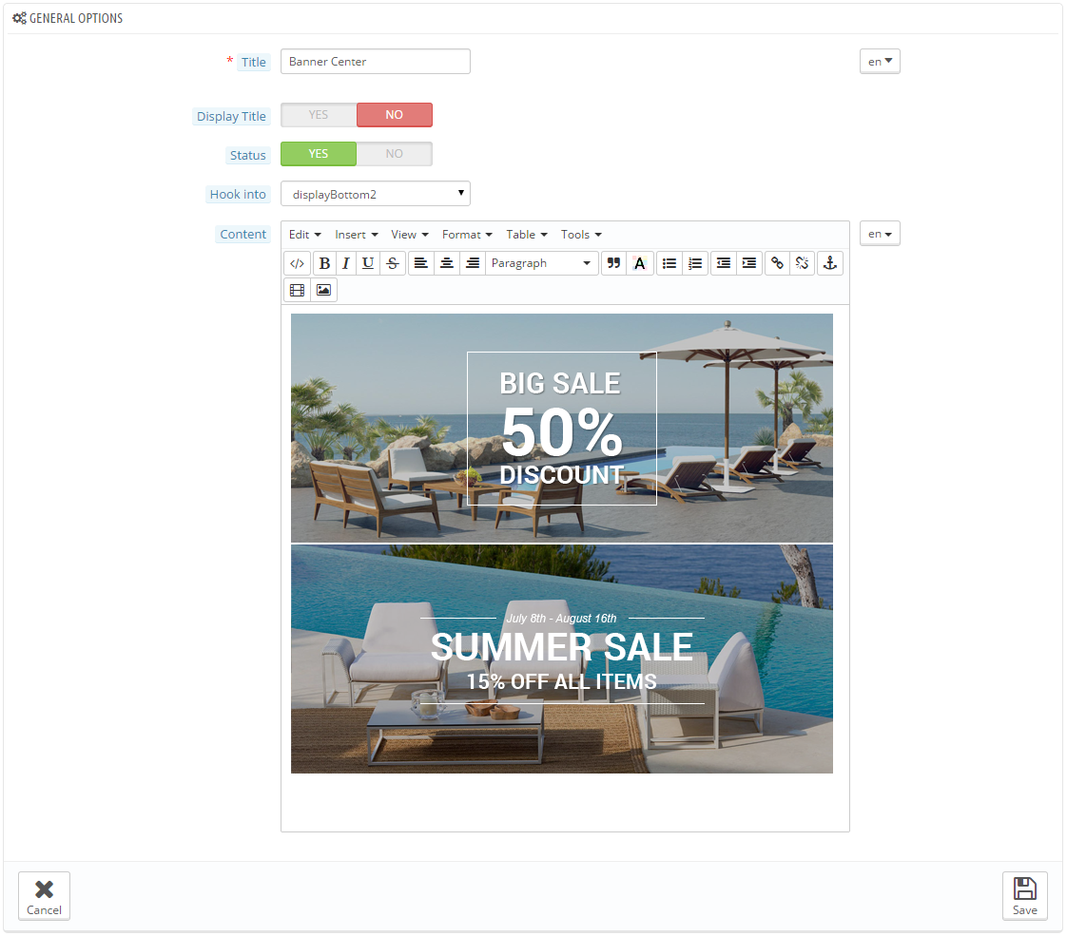Open the Format menu

(467, 235)
